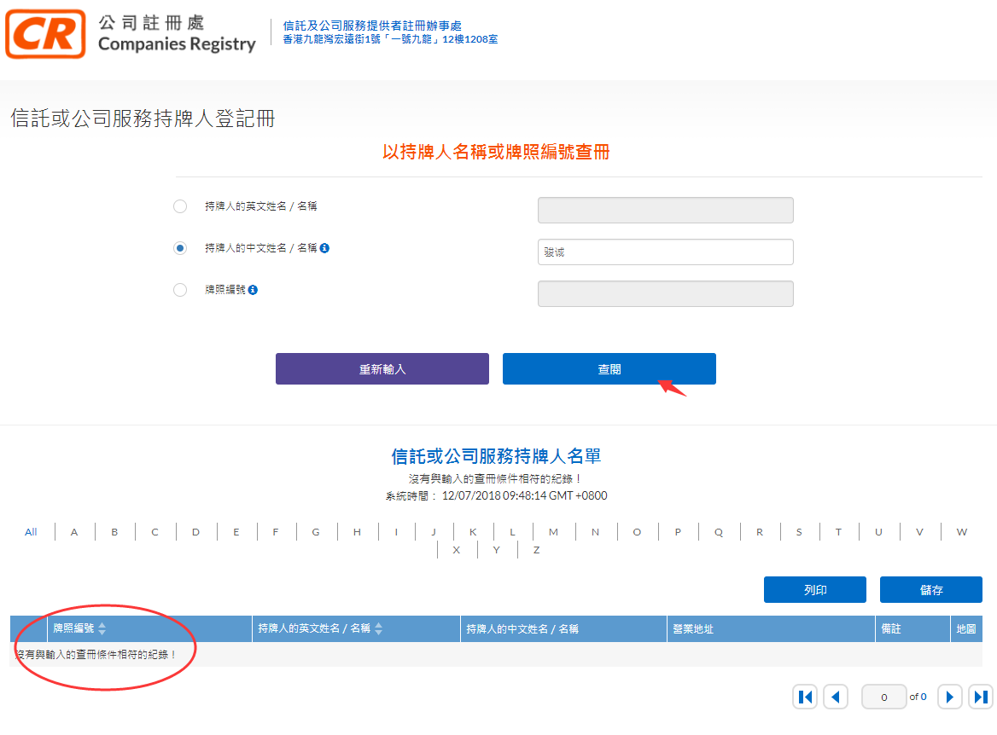The height and width of the screenshot is (735, 997).
Task: Select 持牌人的英文姓名 radio button
Action: click(180, 206)
